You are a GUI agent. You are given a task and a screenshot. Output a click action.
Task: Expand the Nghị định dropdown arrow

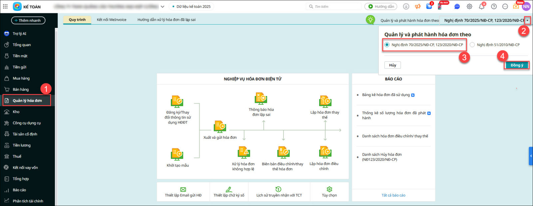tap(527, 20)
